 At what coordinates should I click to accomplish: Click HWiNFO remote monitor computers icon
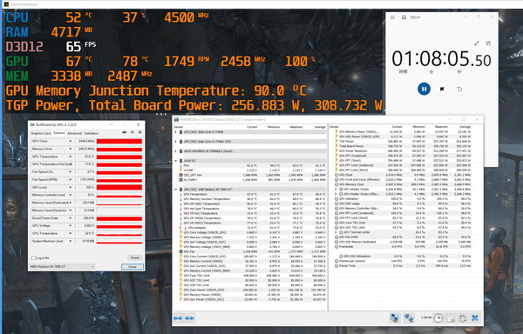[395, 318]
